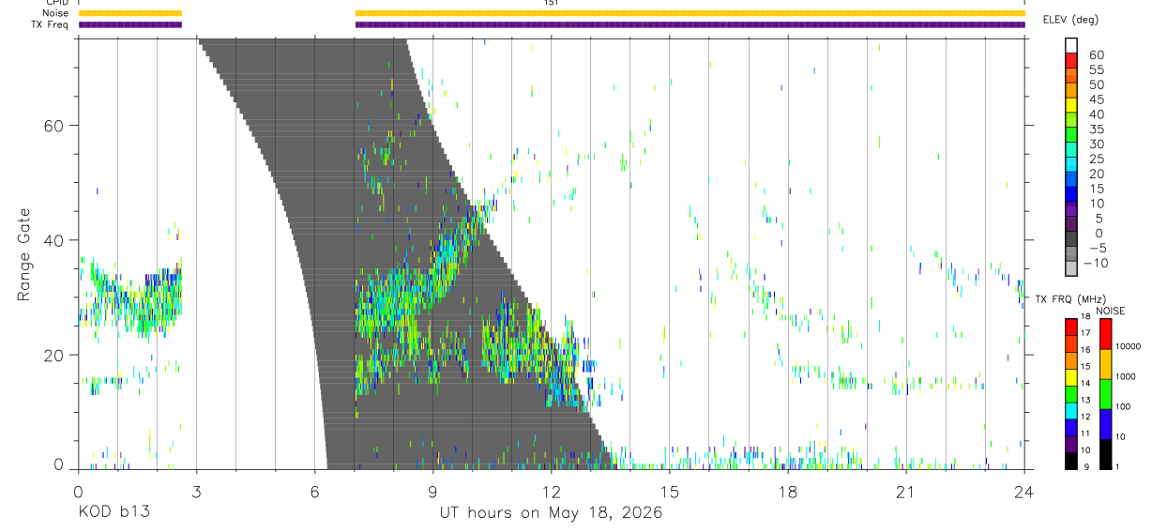Click the 'TX FRQ (MHz)' legend title

click(x=1069, y=299)
